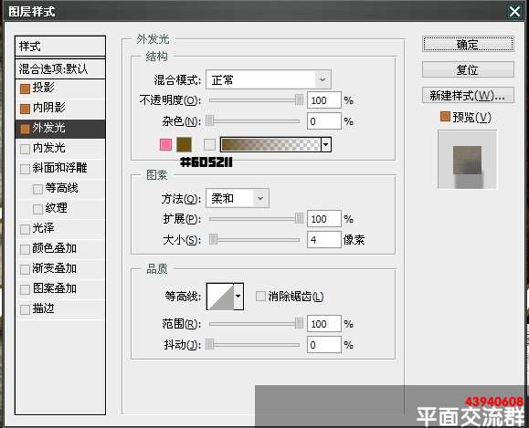The image size is (529, 428).
Task: Select the gradient radio option box
Action: coord(209,144)
